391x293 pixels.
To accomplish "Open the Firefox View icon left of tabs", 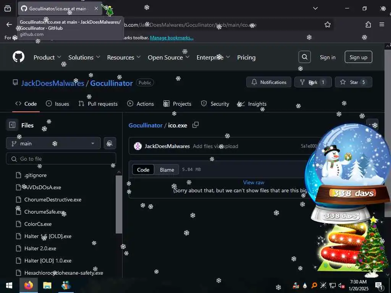I will click(8, 8).
